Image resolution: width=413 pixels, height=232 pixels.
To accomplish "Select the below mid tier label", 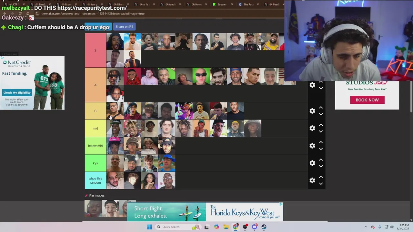I will [95, 146].
